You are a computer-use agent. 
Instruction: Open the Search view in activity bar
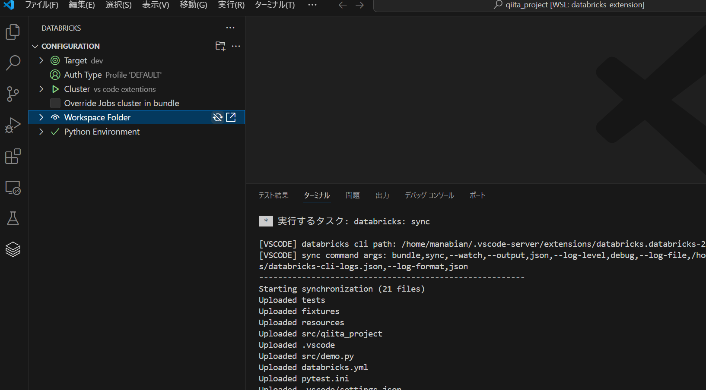(x=13, y=63)
